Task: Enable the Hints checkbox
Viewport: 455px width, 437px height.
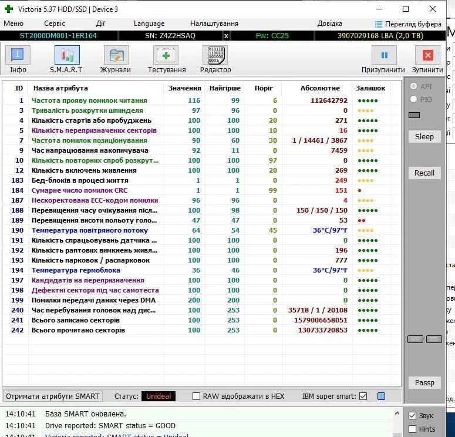Action: (412, 429)
